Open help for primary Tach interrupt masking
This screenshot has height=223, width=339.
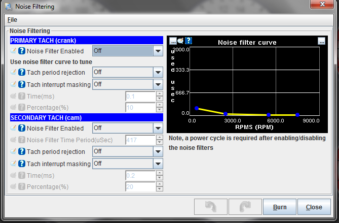22,84
